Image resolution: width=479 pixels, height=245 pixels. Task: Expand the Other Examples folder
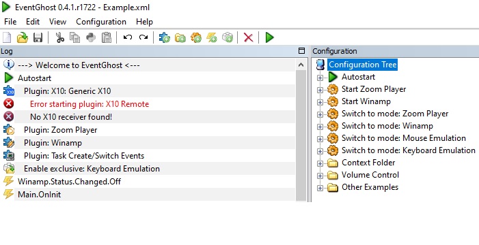pos(320,188)
